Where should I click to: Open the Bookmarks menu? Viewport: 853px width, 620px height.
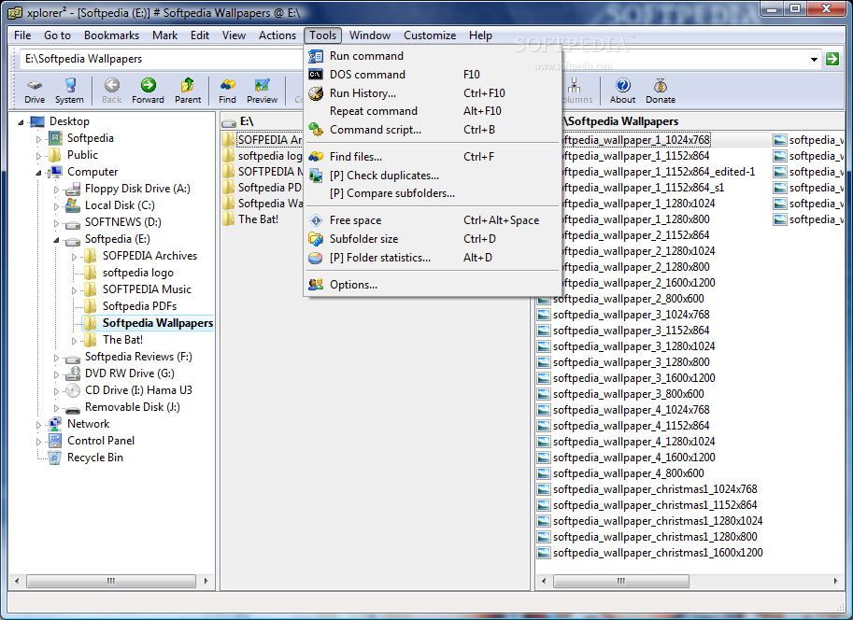[x=111, y=35]
